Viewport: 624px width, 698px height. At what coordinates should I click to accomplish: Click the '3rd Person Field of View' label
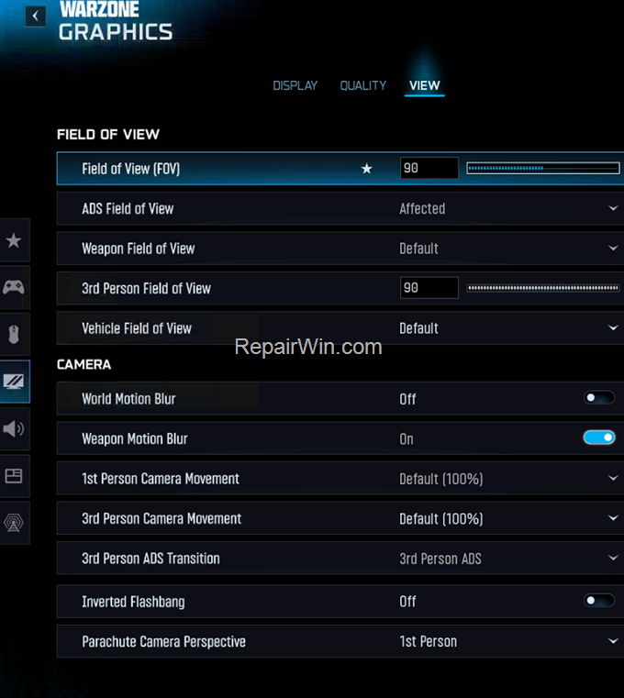(146, 288)
